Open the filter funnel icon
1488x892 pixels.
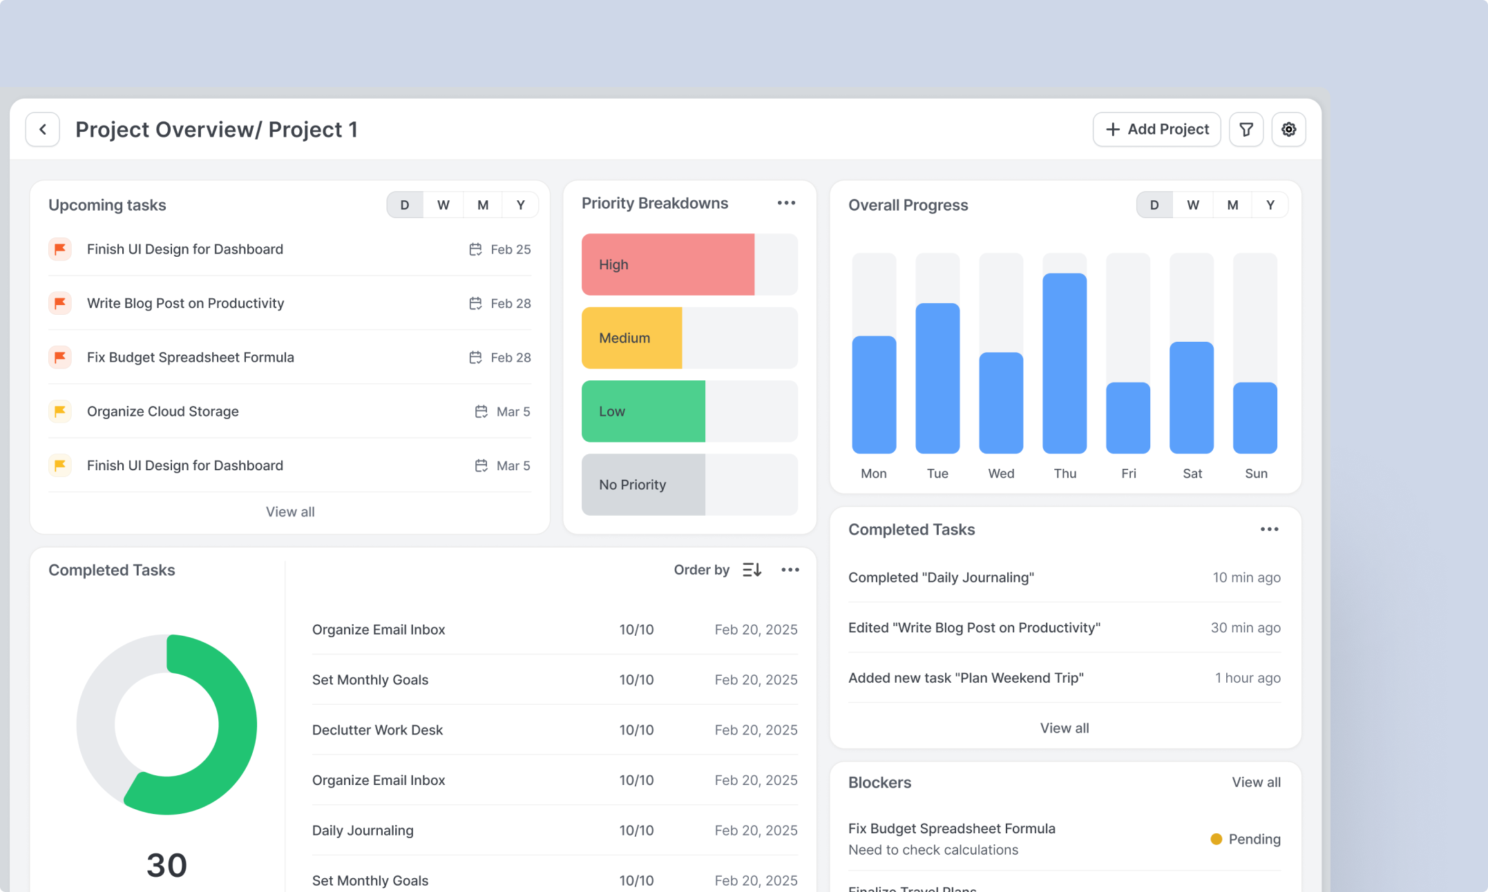point(1246,130)
